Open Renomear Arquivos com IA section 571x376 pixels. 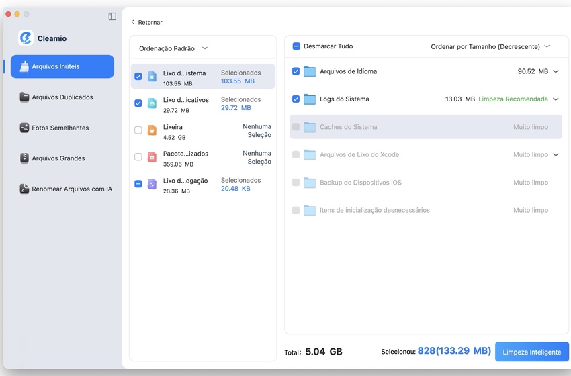tap(62, 189)
